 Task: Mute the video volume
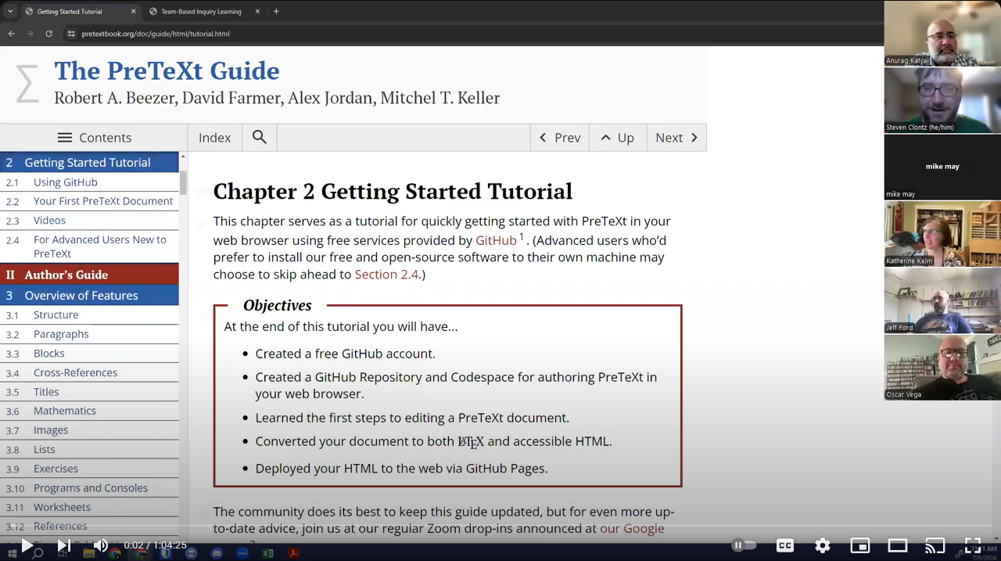[x=101, y=545]
